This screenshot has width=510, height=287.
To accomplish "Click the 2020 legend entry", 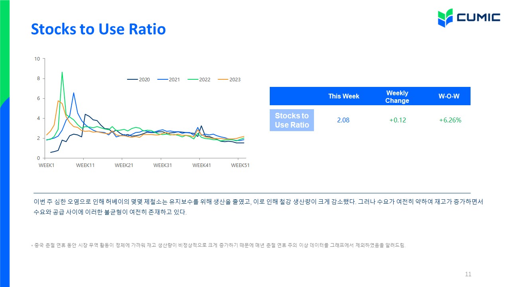I will tap(139, 80).
